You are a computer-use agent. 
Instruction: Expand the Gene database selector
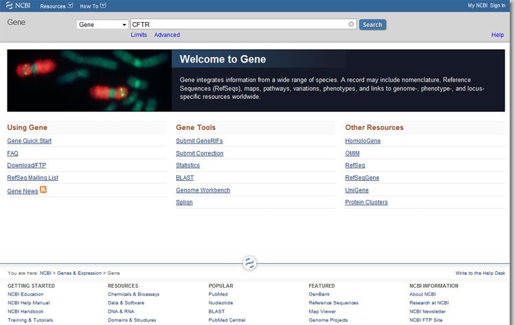(x=102, y=24)
